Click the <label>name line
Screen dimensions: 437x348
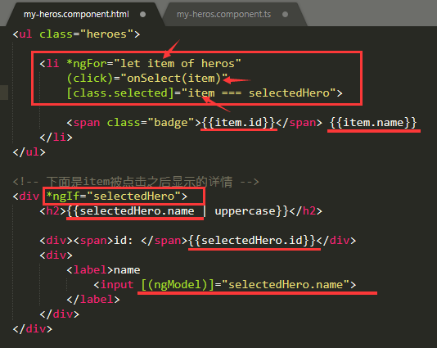point(103,270)
